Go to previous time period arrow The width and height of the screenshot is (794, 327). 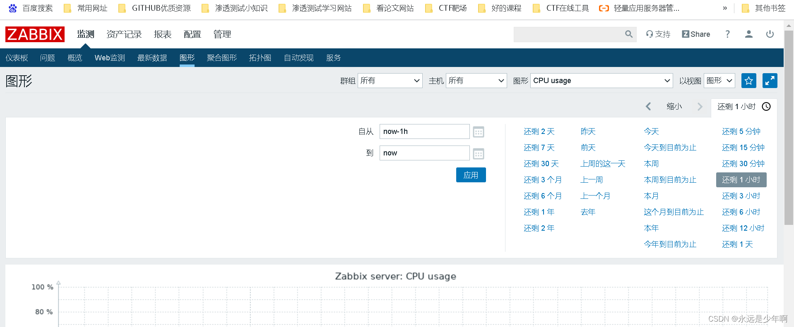pyautogui.click(x=648, y=107)
